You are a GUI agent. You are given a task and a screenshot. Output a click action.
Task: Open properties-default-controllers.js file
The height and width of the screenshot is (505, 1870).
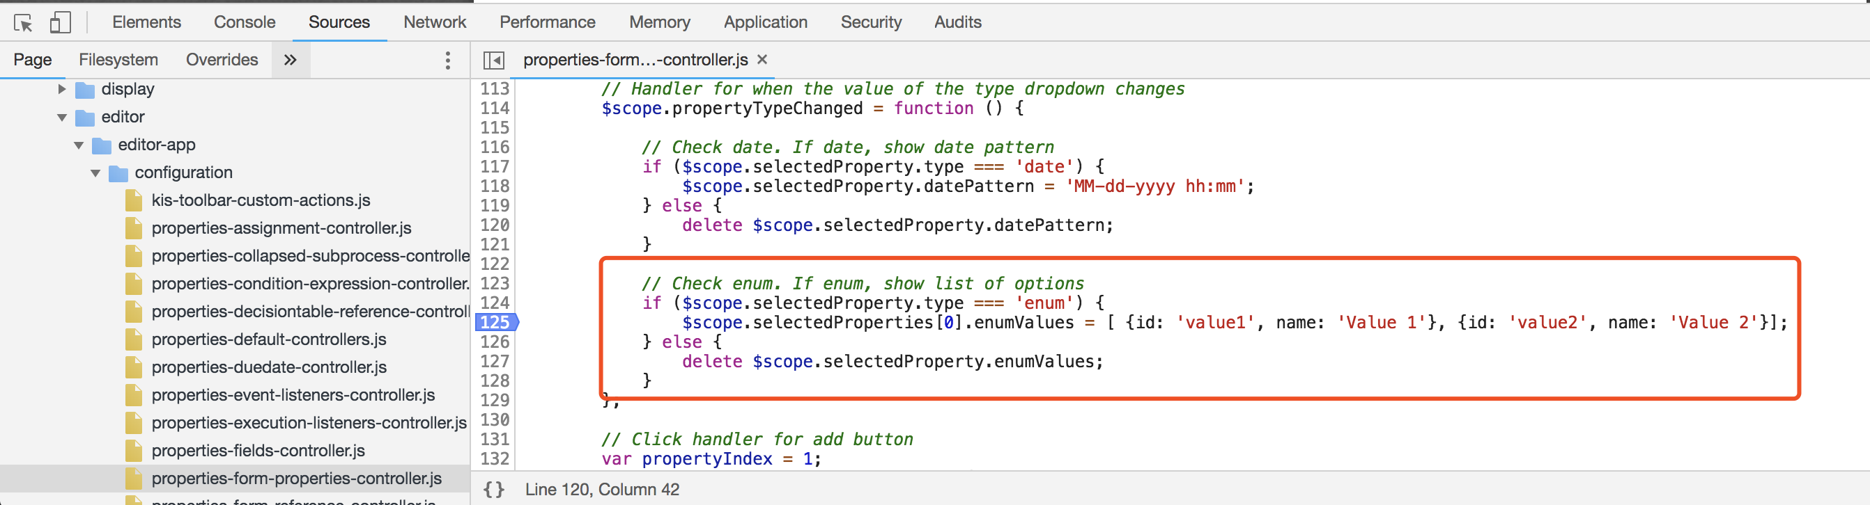269,339
